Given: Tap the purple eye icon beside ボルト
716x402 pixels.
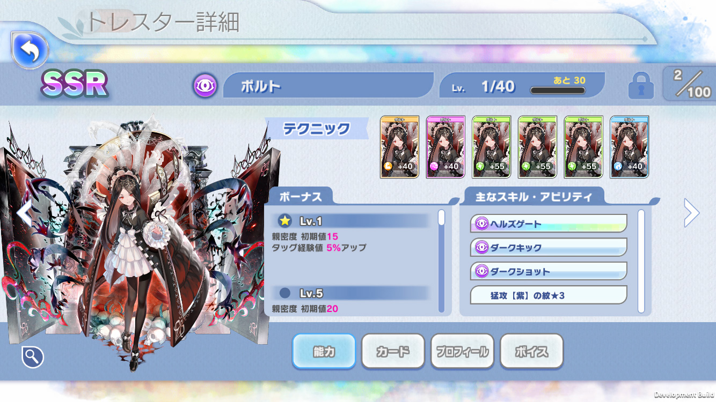Looking at the screenshot, I should pos(205,86).
